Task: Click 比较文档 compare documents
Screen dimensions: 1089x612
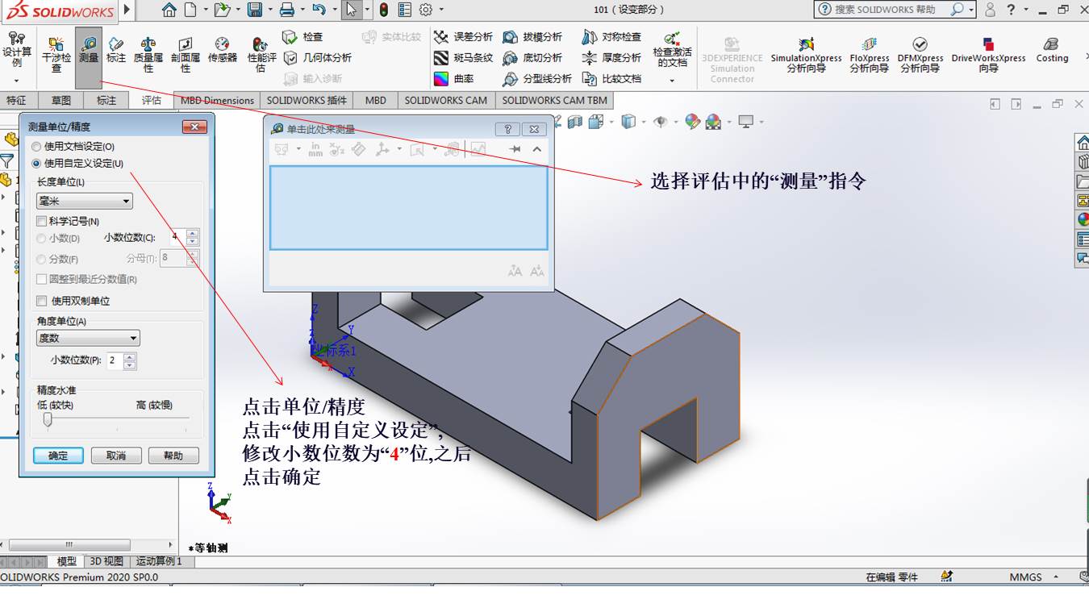Action: tap(611, 79)
